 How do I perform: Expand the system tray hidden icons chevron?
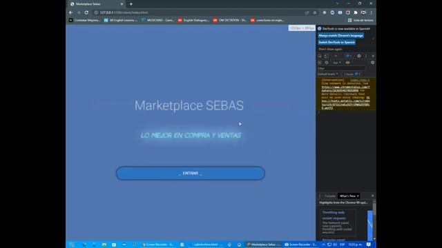point(323,245)
